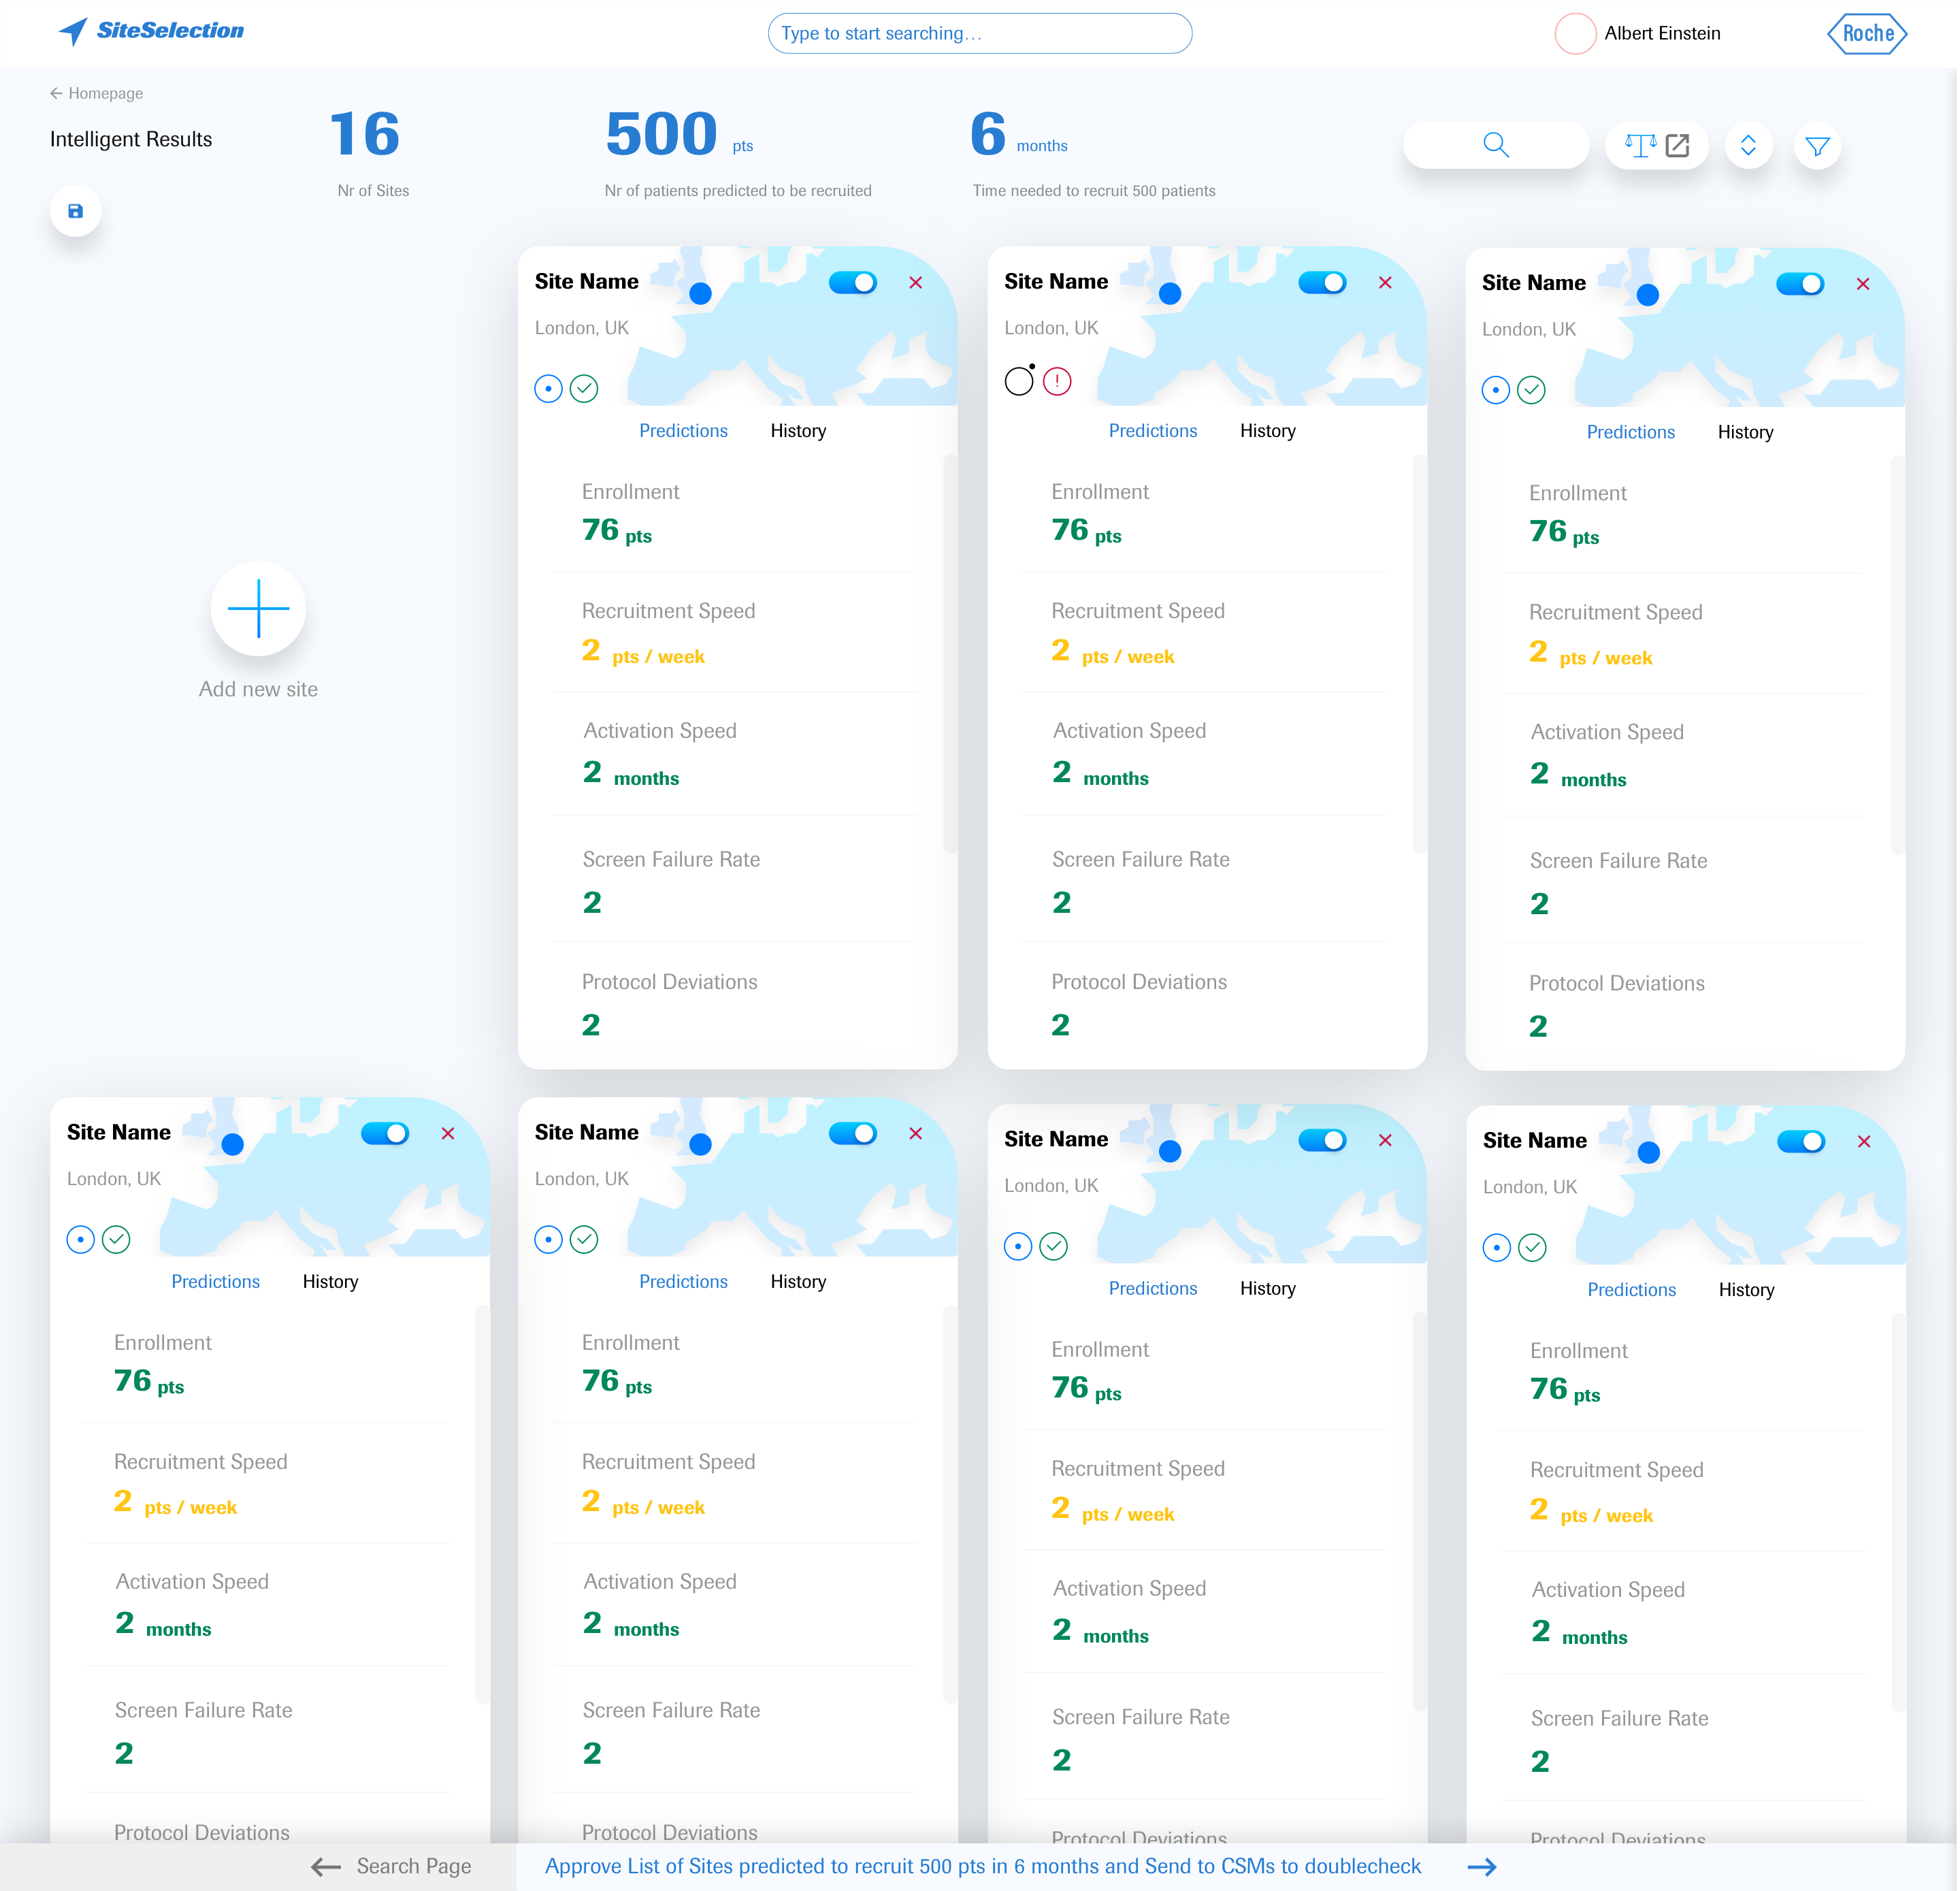Remove the site card with the red warning icon
Viewport: 1960px width, 1891px height.
pos(1385,283)
